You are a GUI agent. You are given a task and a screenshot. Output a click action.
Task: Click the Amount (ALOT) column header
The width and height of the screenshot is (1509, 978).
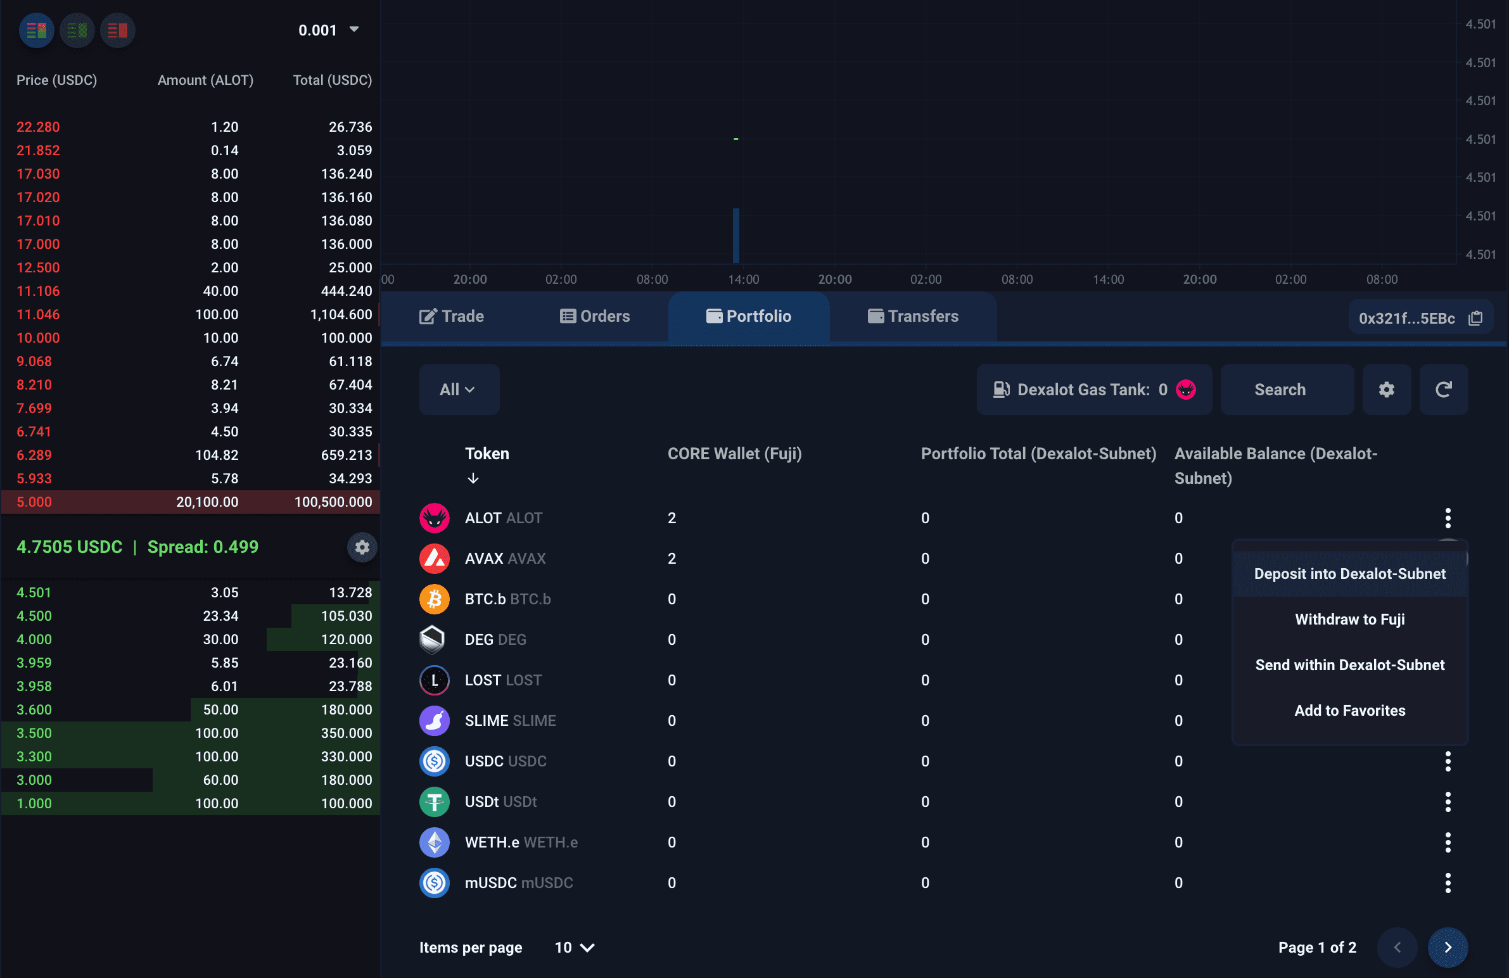[x=205, y=80]
